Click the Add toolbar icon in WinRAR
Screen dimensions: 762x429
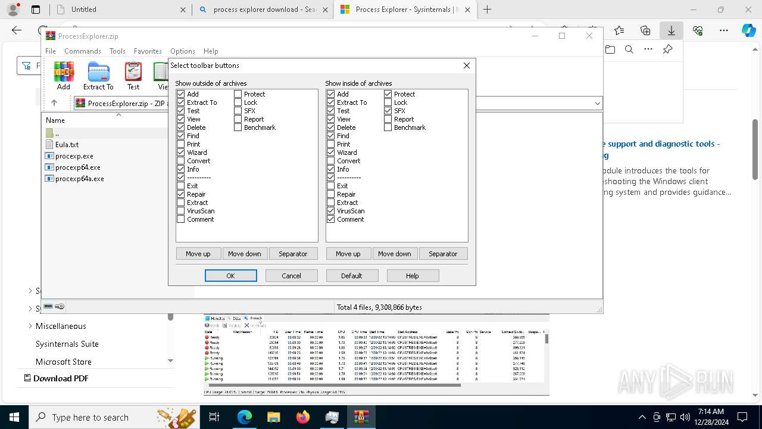[64, 76]
